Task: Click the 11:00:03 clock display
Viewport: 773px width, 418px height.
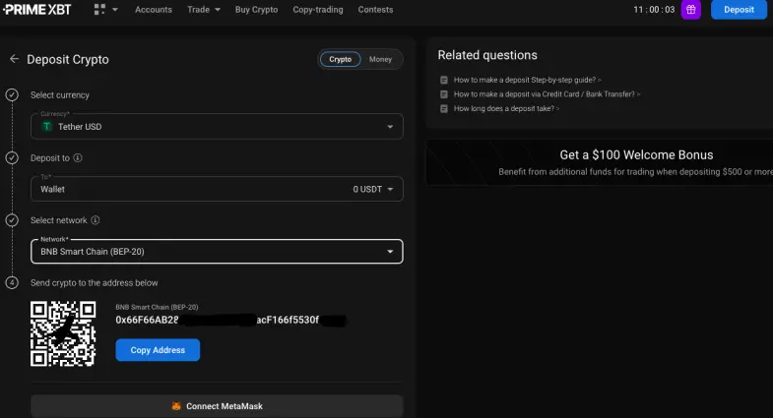Action: click(x=654, y=10)
